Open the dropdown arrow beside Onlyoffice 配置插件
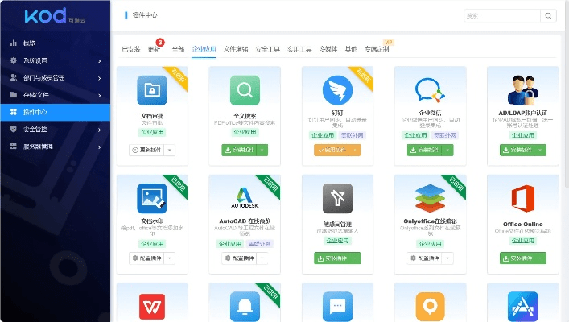Screen dimensions: 569x322 tap(447, 258)
